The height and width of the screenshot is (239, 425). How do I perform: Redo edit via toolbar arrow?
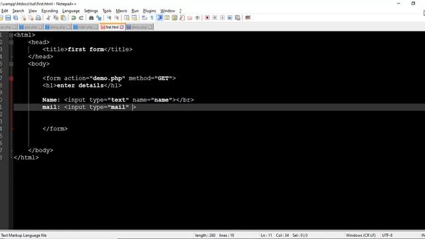[81, 18]
